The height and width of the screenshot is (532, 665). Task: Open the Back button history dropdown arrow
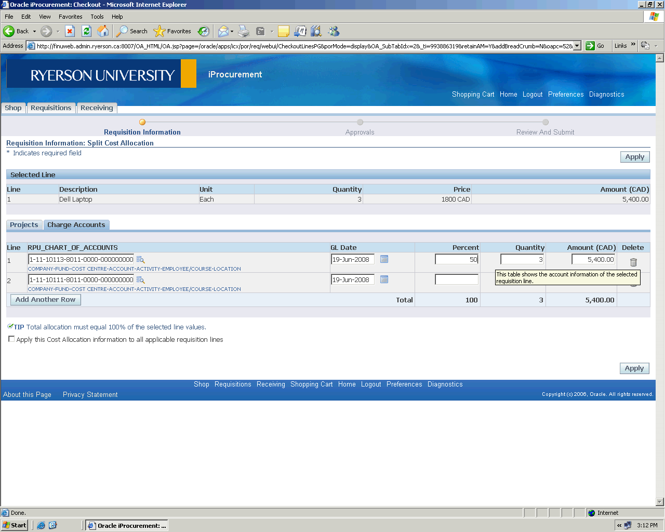pos(35,31)
